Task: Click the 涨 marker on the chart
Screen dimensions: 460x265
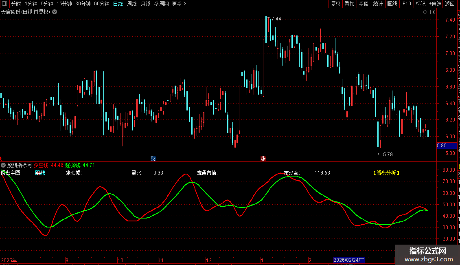Action: (263, 159)
